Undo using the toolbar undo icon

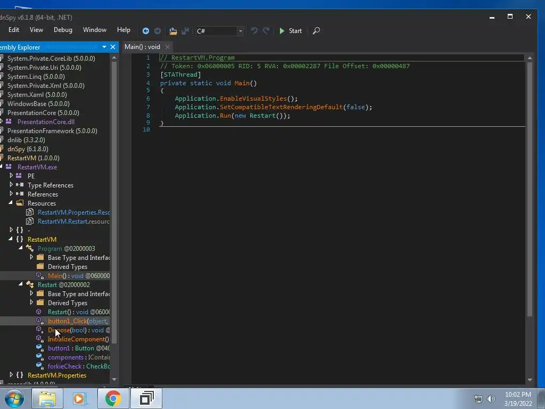[x=254, y=30]
